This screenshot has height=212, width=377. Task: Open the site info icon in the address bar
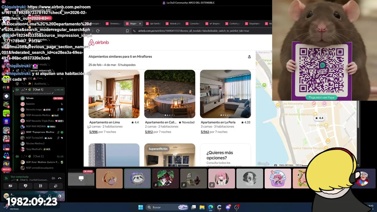point(134,31)
